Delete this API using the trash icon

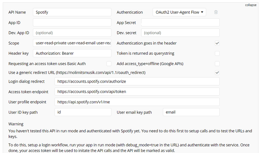(x=216, y=12)
